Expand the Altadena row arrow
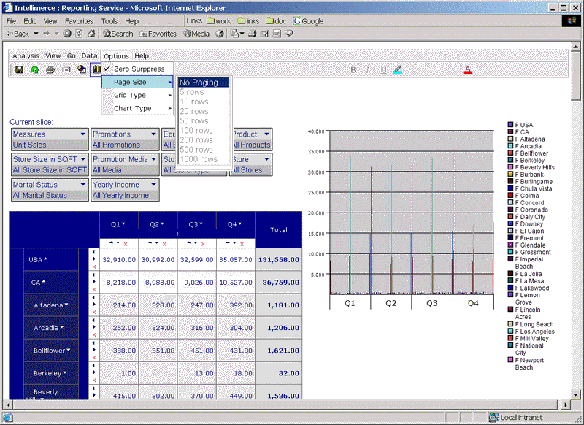 [66, 305]
